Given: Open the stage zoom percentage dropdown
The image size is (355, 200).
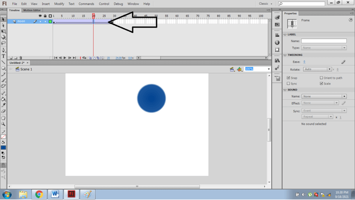Looking at the screenshot, I should (269, 69).
